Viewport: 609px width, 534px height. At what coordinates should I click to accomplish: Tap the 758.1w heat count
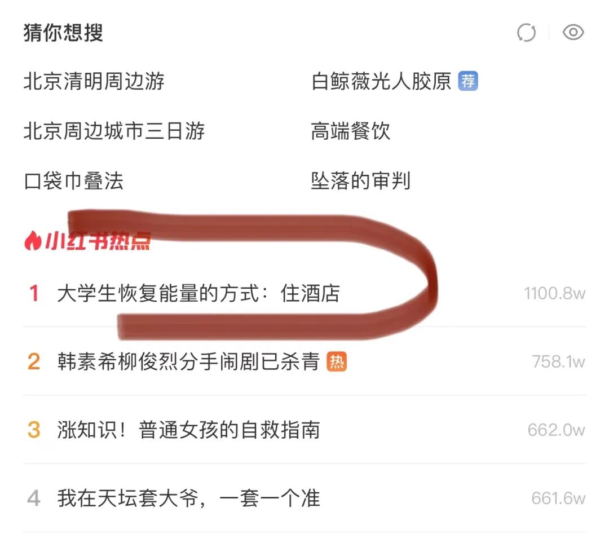(x=558, y=361)
